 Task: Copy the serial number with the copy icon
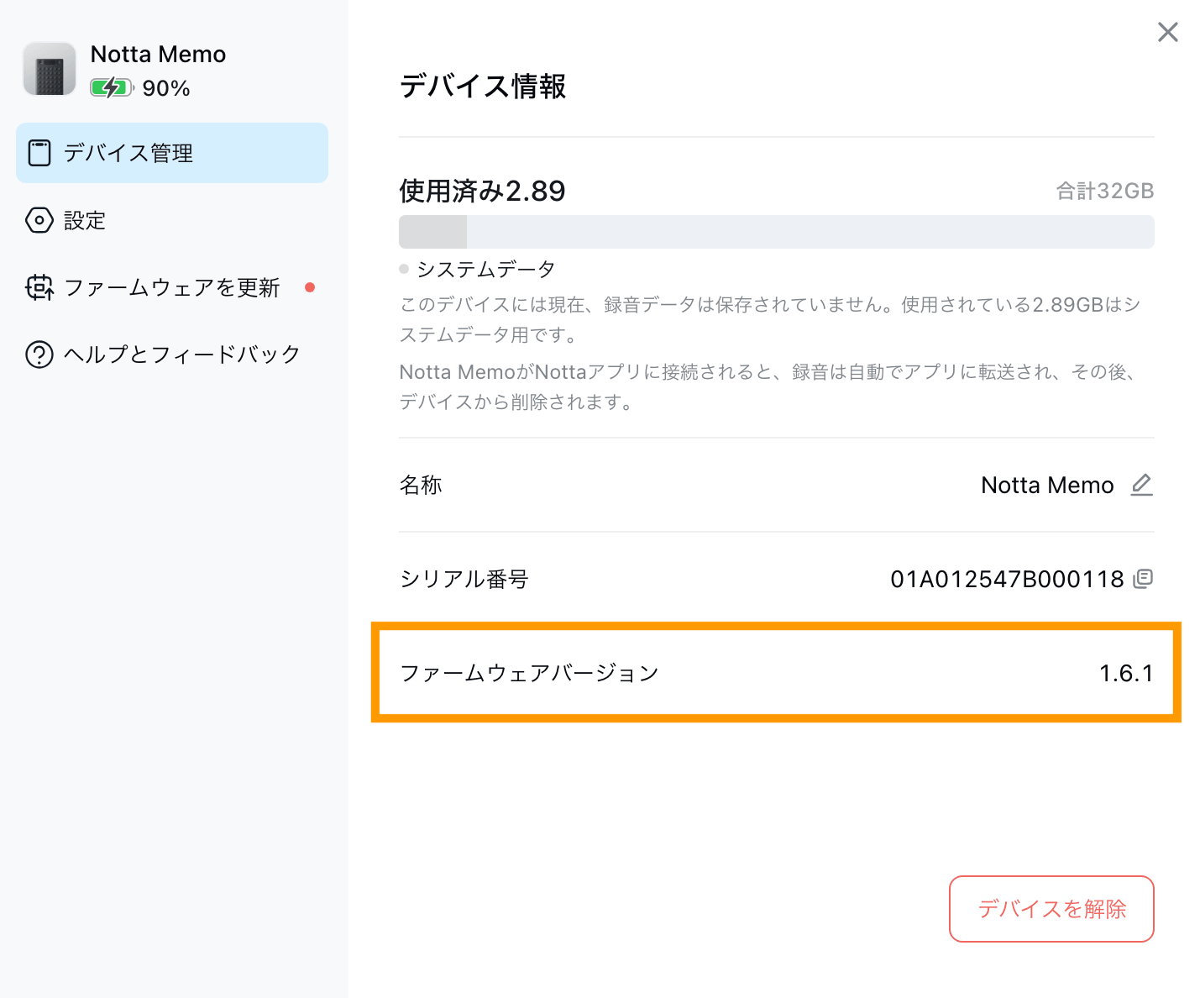(1143, 579)
